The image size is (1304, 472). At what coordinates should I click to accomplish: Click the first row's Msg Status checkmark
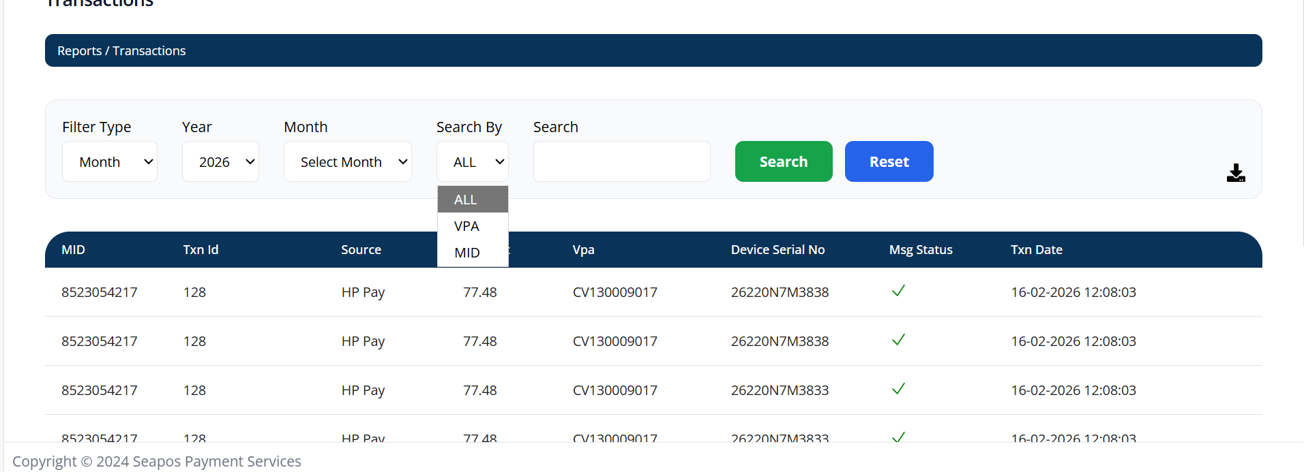(x=898, y=291)
